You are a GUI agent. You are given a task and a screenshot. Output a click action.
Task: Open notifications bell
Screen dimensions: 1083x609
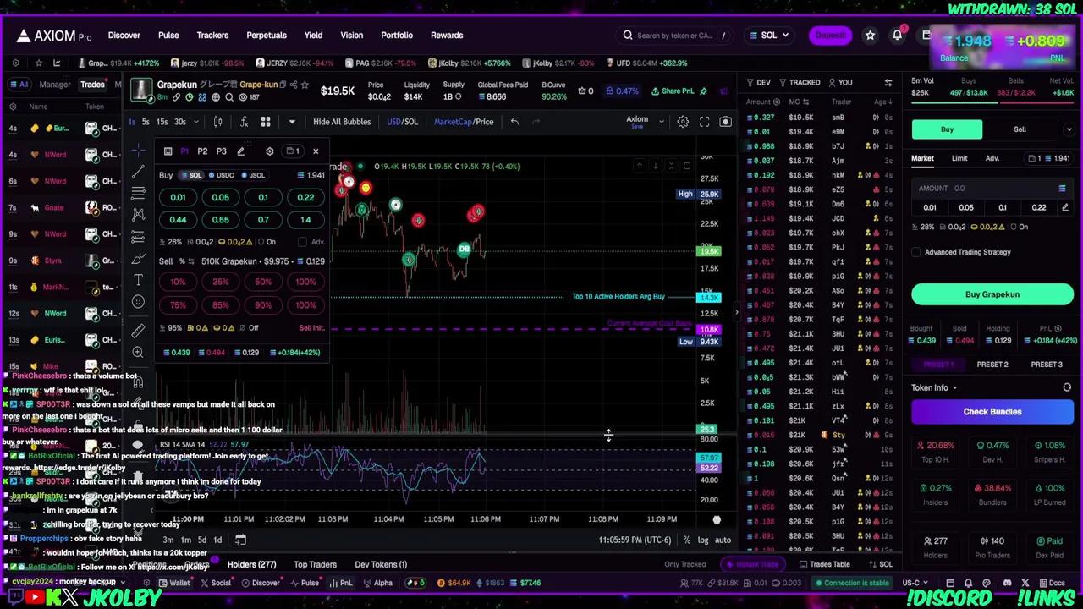click(x=898, y=36)
